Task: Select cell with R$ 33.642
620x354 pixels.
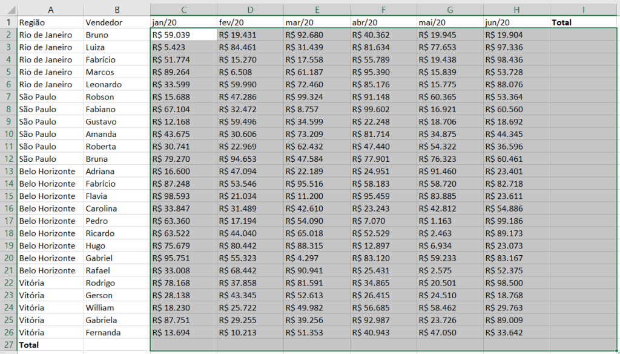Action: [x=516, y=333]
